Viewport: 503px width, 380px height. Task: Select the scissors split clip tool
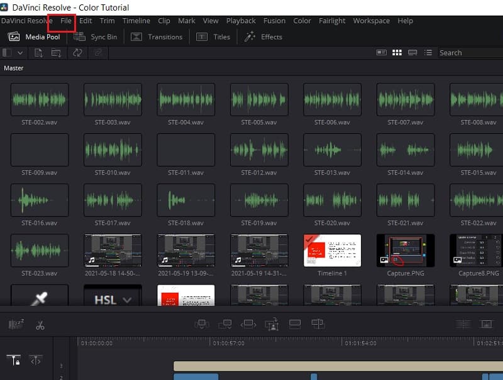click(40, 325)
